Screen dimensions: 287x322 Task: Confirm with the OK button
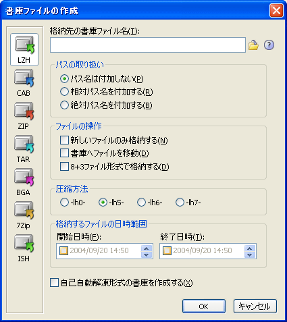tap(204, 306)
